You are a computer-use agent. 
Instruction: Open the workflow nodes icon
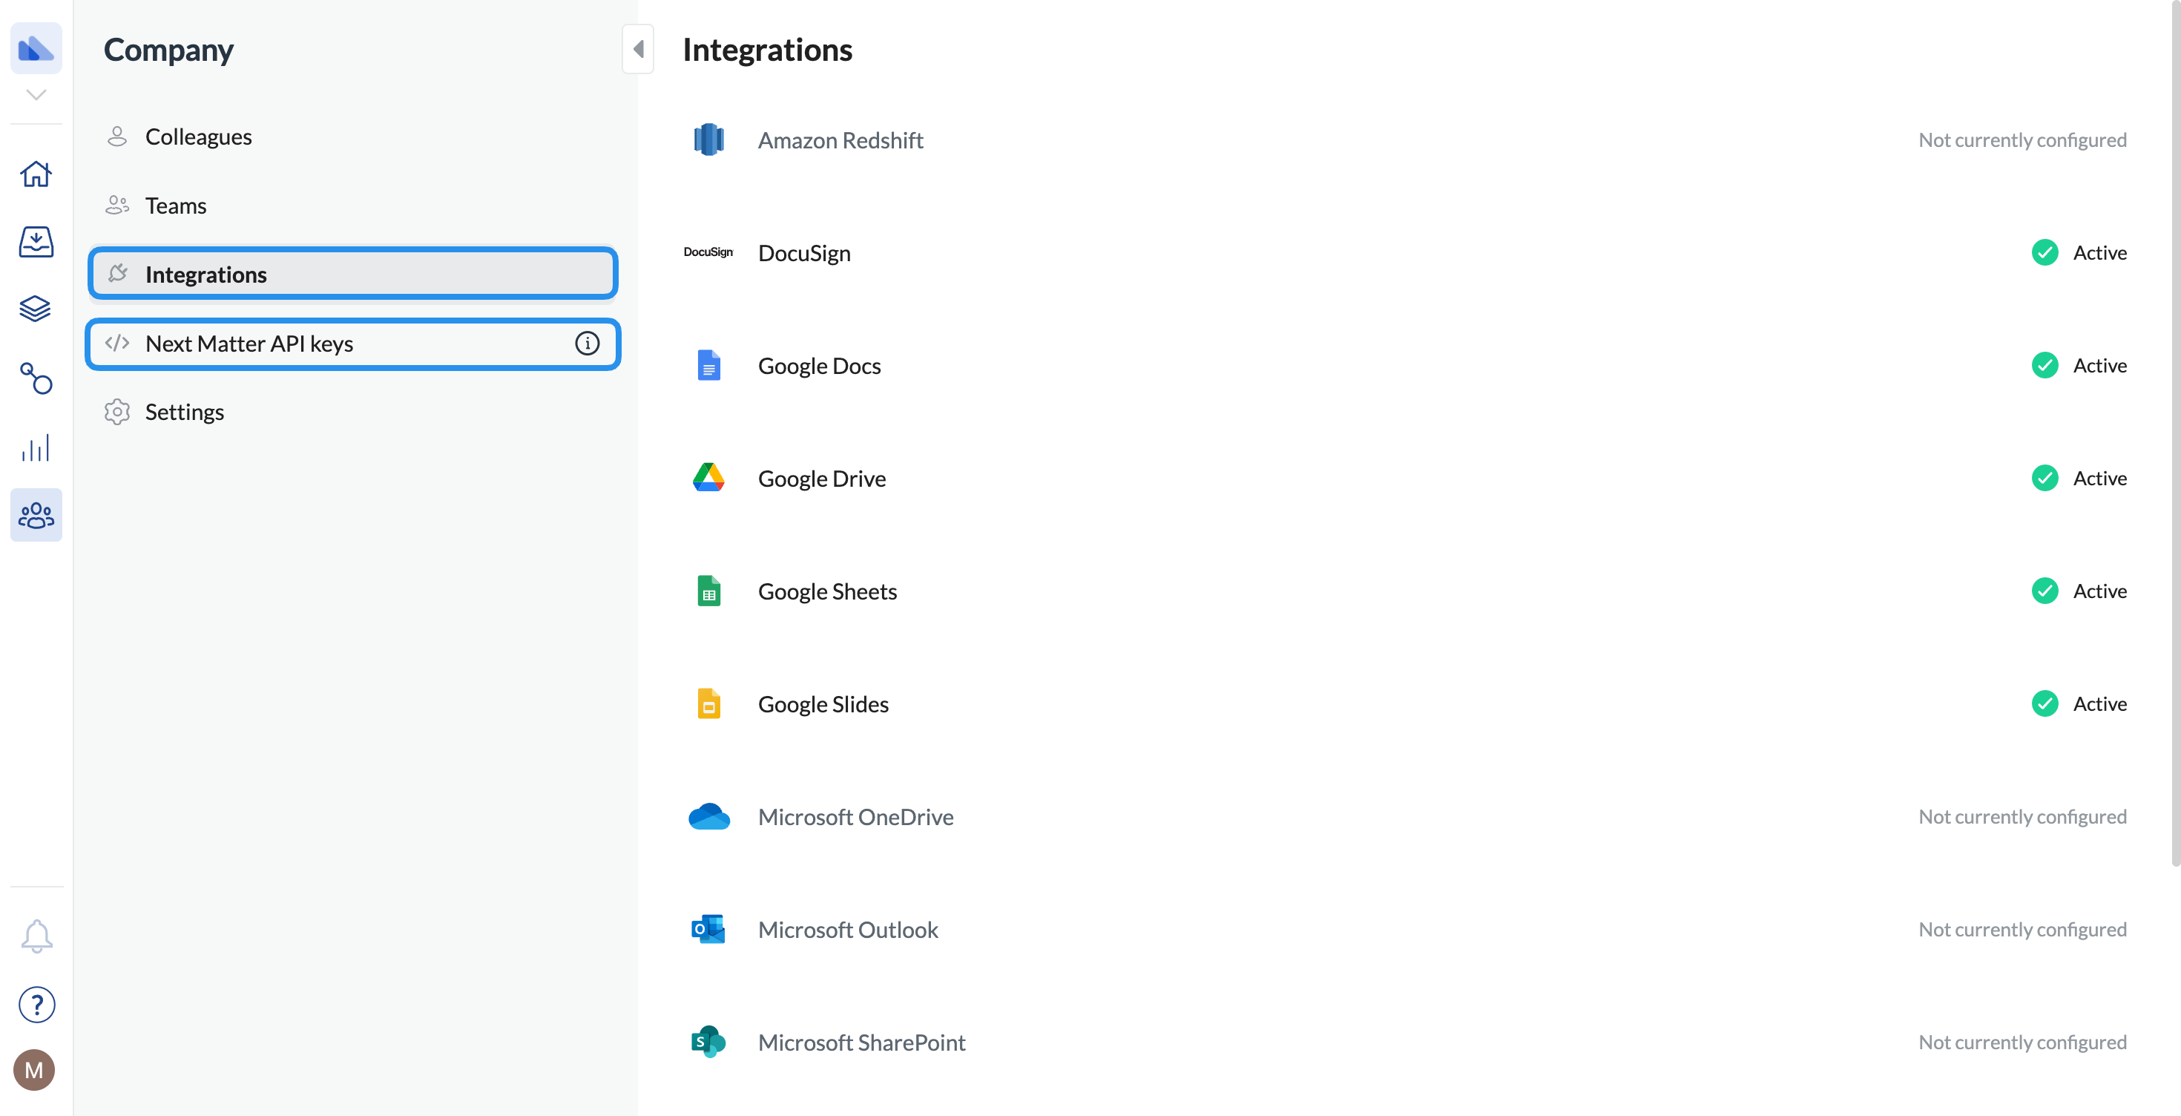[36, 378]
